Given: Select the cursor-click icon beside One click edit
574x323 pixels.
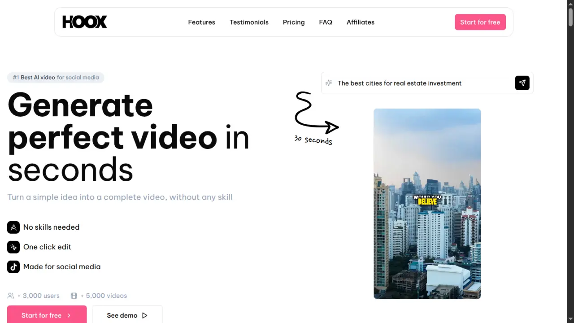Looking at the screenshot, I should coord(13,247).
